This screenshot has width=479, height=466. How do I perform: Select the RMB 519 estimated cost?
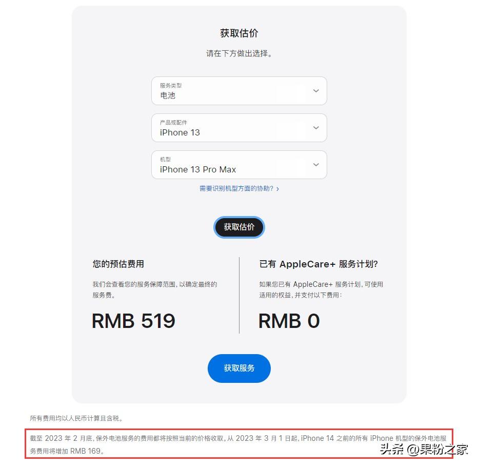point(133,321)
